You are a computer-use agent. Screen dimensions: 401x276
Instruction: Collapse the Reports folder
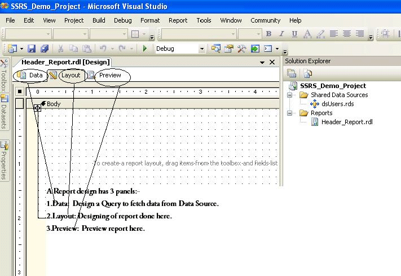point(289,113)
